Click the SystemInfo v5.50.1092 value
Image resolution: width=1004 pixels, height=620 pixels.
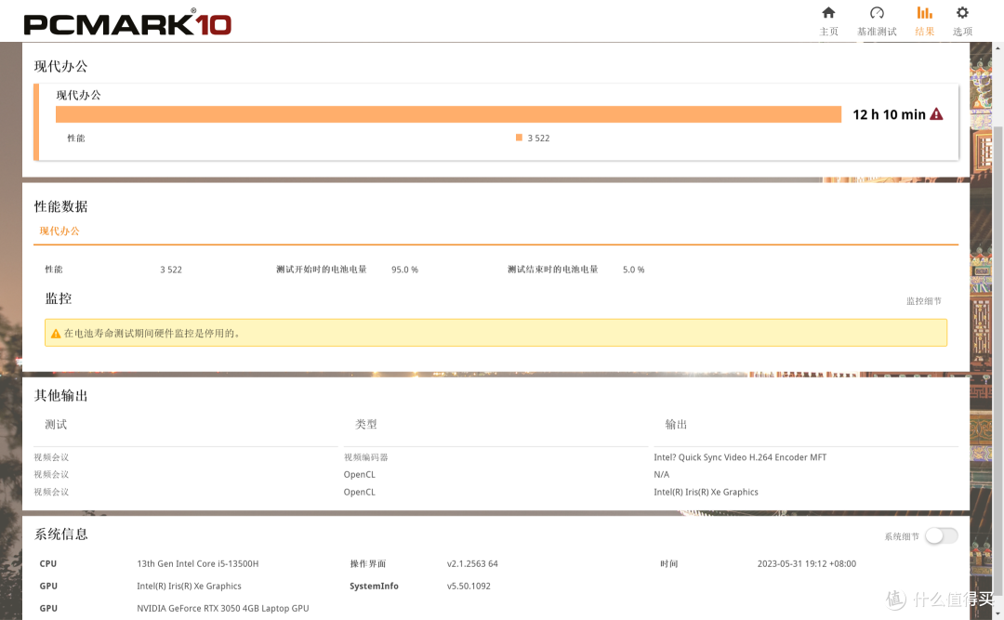(x=469, y=586)
